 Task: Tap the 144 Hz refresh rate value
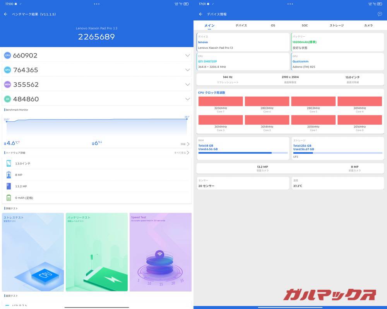tap(228, 77)
